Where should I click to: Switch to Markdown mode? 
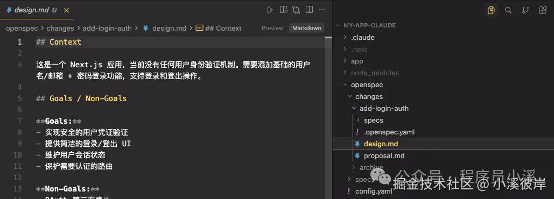coord(307,28)
